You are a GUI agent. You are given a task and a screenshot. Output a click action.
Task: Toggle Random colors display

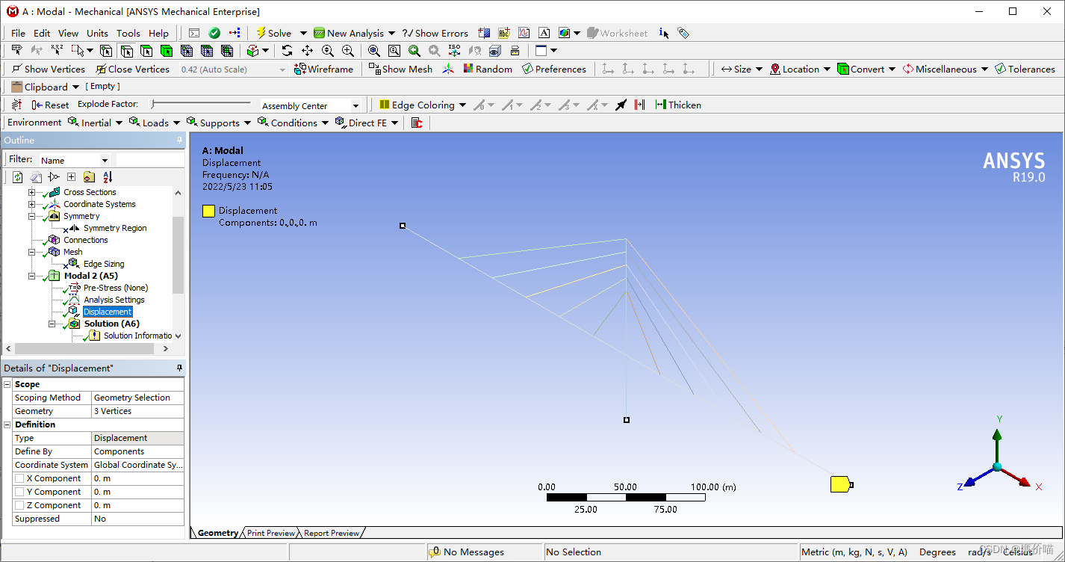coord(488,69)
